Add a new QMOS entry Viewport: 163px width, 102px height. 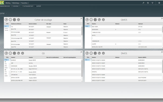[87, 19]
